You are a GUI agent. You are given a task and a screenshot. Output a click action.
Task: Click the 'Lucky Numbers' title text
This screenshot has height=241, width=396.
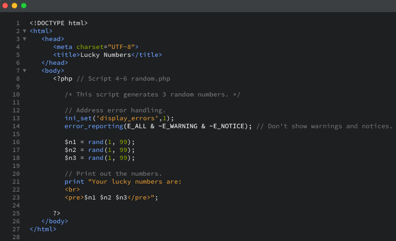coord(106,55)
